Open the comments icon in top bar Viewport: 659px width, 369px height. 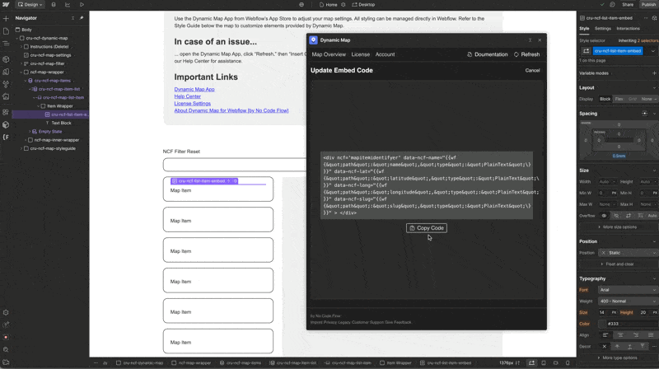click(x=612, y=5)
